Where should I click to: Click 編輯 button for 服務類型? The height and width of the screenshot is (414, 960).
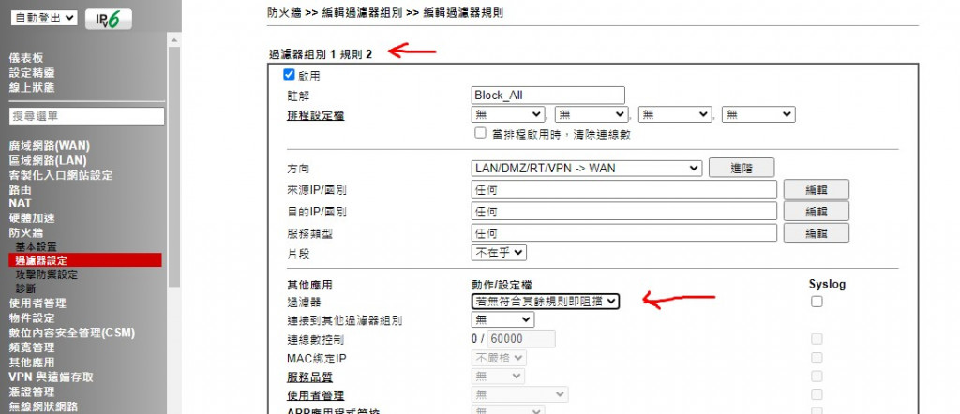(817, 233)
